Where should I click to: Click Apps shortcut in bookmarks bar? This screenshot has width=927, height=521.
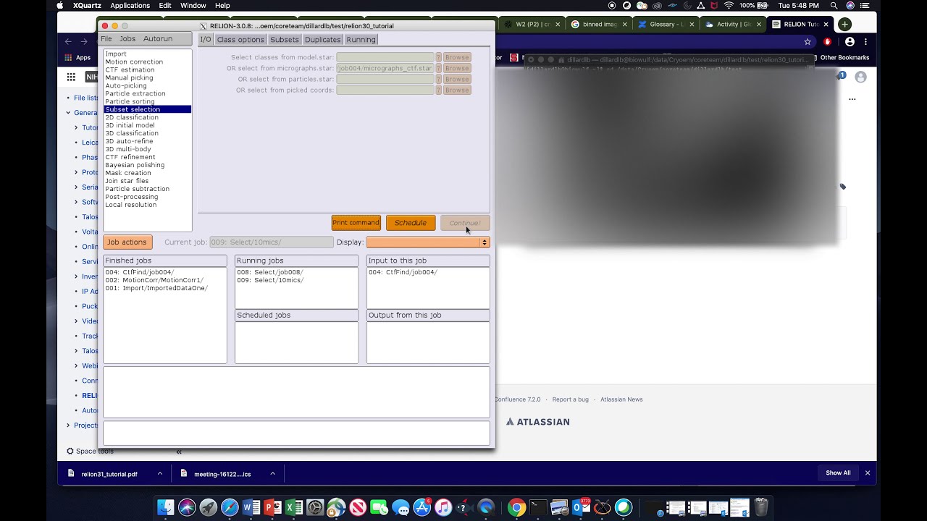79,58
